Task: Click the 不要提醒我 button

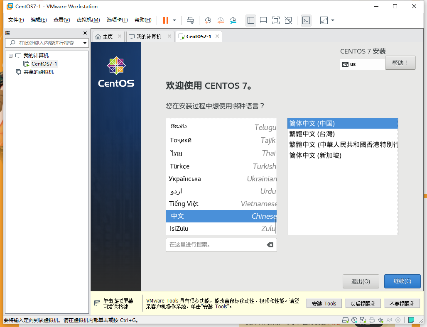Action: pyautogui.click(x=402, y=304)
